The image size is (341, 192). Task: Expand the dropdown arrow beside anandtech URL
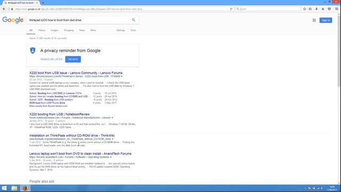pos(111,157)
